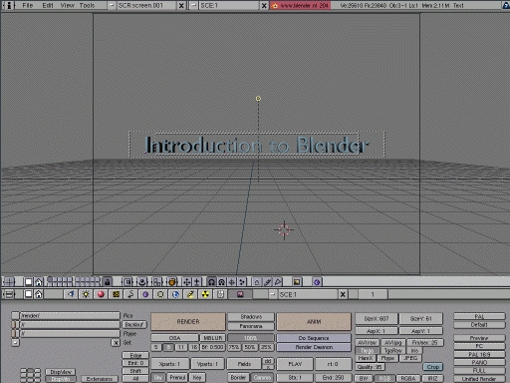This screenshot has height=383, width=510.
Task: Open SCR screen browse dropdown
Action: tap(112, 5)
